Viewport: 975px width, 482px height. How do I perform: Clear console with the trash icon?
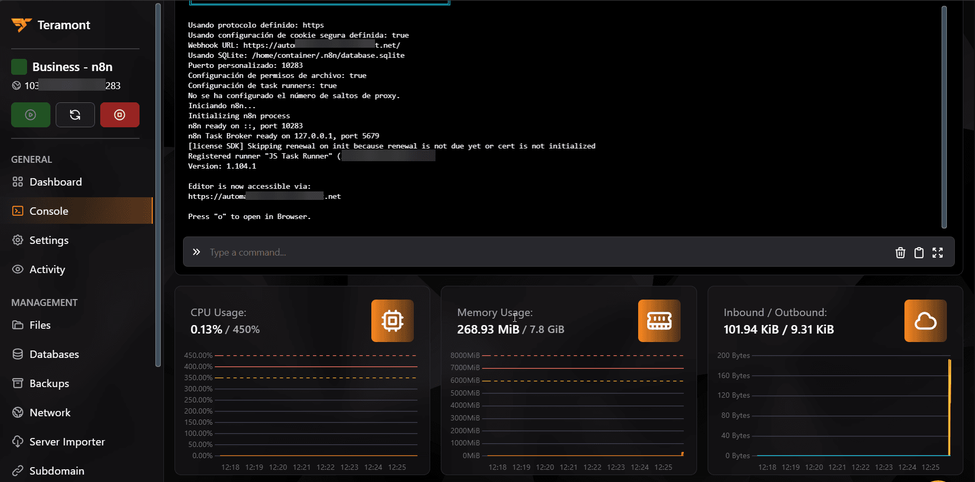pyautogui.click(x=900, y=252)
